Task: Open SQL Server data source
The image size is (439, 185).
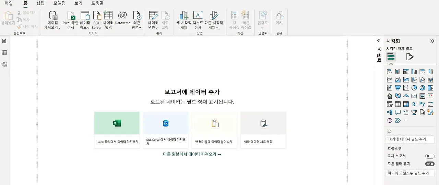Action: coord(97,20)
